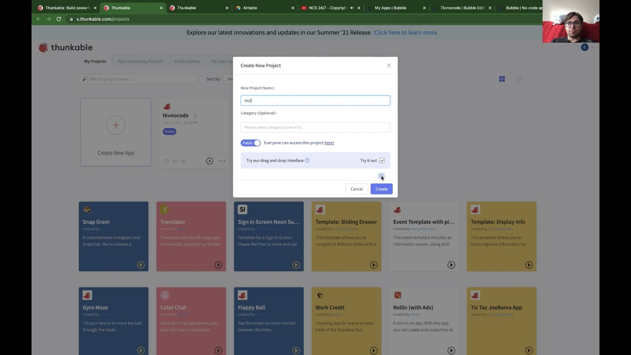
Task: Click the New Project Name field
Action: [315, 101]
